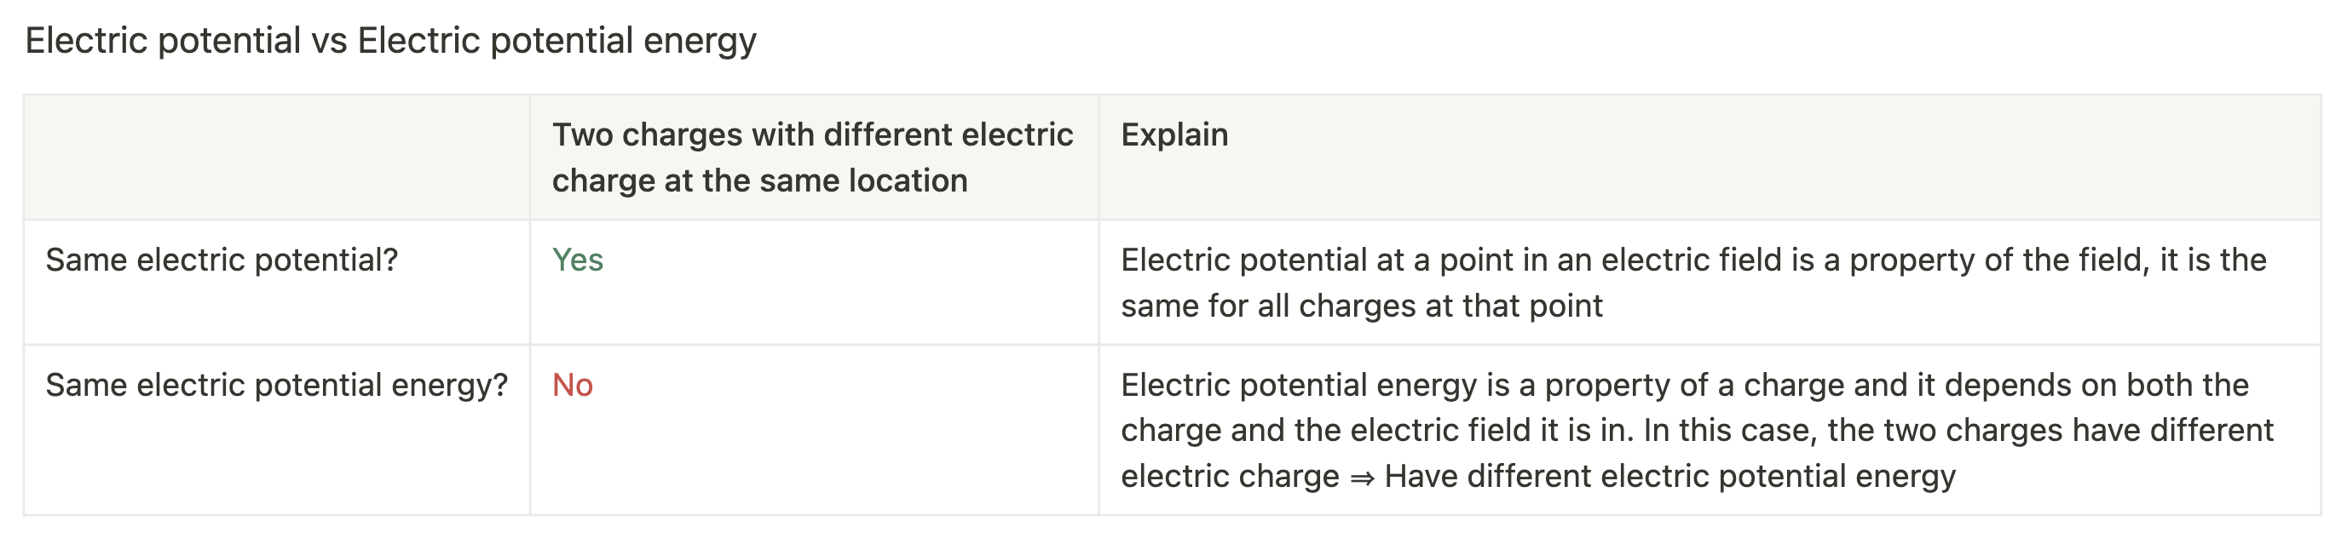Click blank space below the 'No' answer
Screen dimensions: 2347x538
coord(729,464)
